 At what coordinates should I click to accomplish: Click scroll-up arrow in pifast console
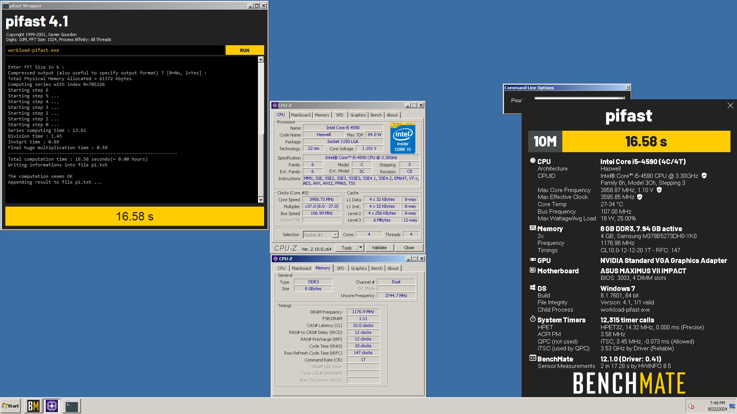(x=261, y=59)
